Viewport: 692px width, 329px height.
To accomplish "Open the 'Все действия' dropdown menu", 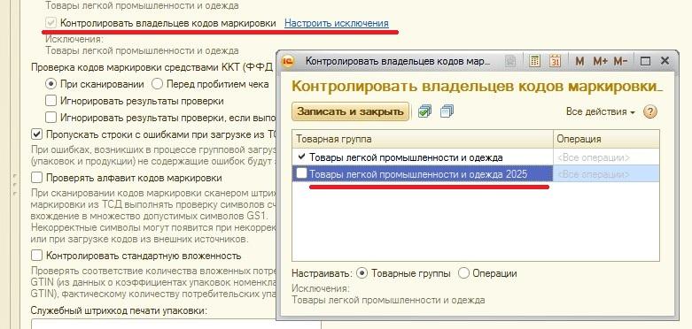I will [x=600, y=111].
